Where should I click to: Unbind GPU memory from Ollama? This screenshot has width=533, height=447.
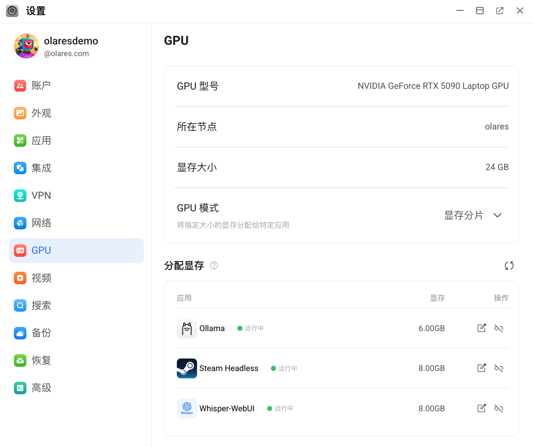pyautogui.click(x=499, y=328)
